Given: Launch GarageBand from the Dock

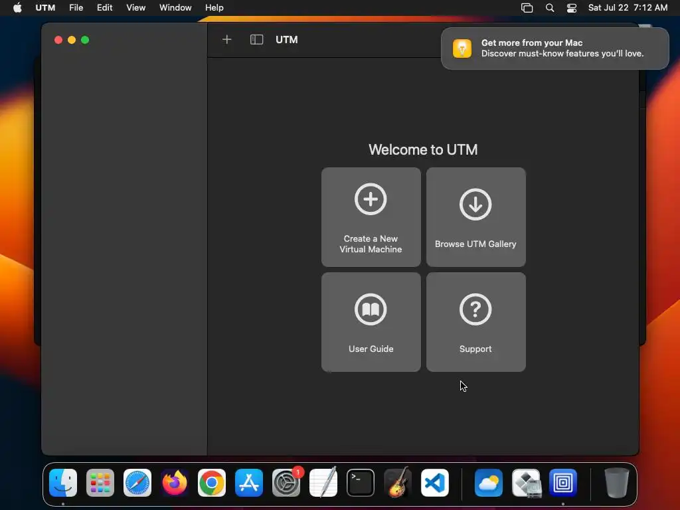Looking at the screenshot, I should [x=398, y=483].
